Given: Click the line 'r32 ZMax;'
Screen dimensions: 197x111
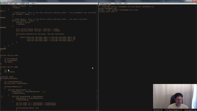Looking at the screenshot, I should [x=9, y=62].
